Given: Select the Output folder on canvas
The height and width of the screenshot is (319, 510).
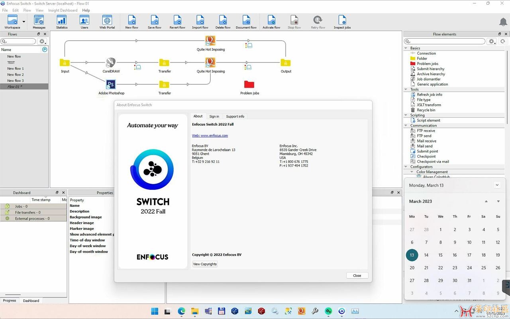Looking at the screenshot, I should coord(286,62).
